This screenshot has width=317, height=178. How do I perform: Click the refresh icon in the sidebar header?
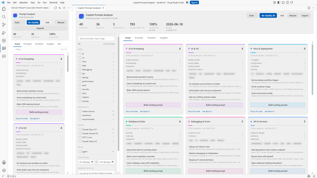point(64,8)
